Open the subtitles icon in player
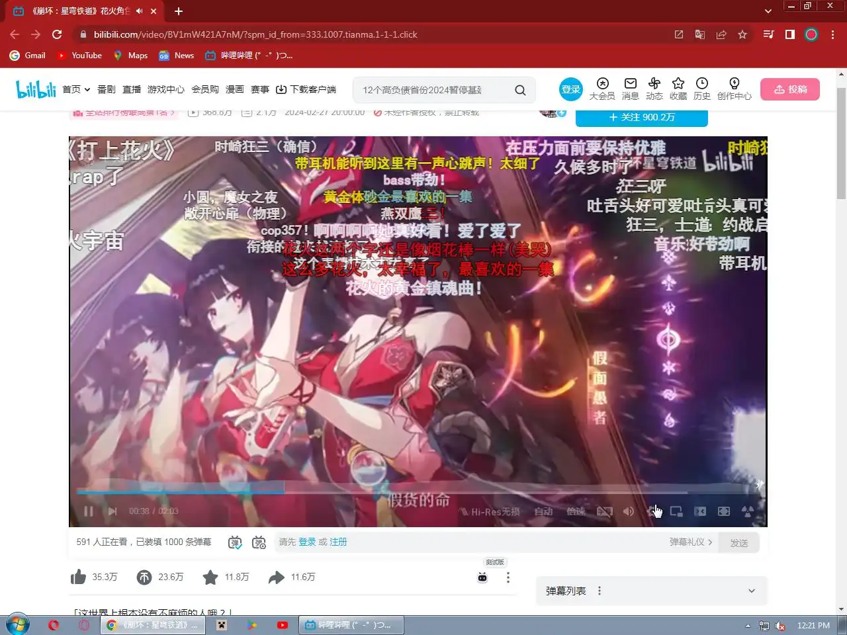 (x=604, y=511)
